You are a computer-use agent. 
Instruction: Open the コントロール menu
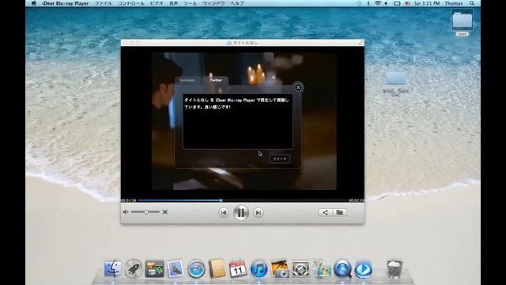pos(130,3)
